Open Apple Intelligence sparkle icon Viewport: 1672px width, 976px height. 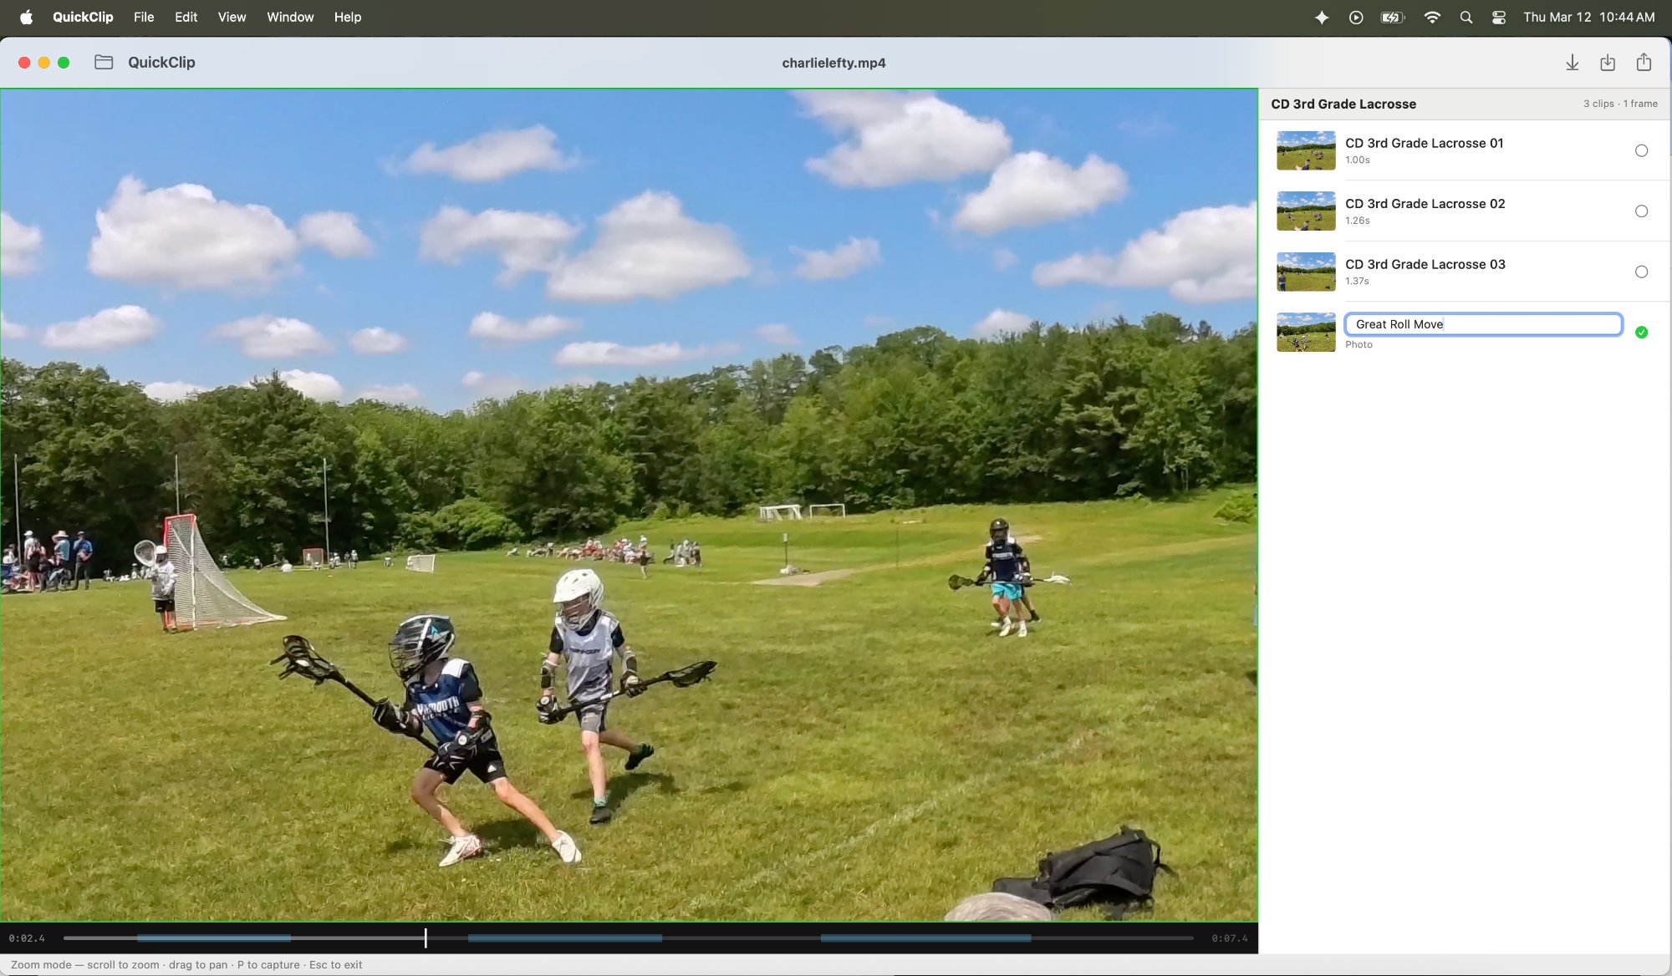[1322, 17]
